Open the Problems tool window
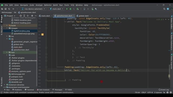The image size is (173, 97). point(17,90)
